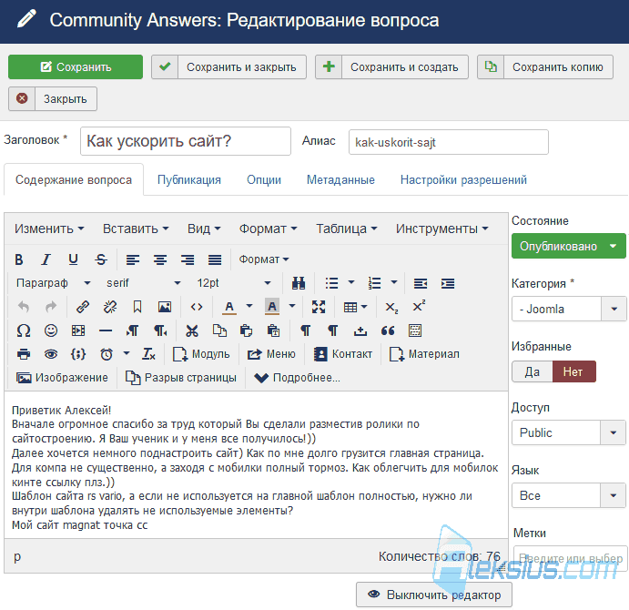Open the Параграф block format dropdown
629x610 pixels.
click(54, 283)
